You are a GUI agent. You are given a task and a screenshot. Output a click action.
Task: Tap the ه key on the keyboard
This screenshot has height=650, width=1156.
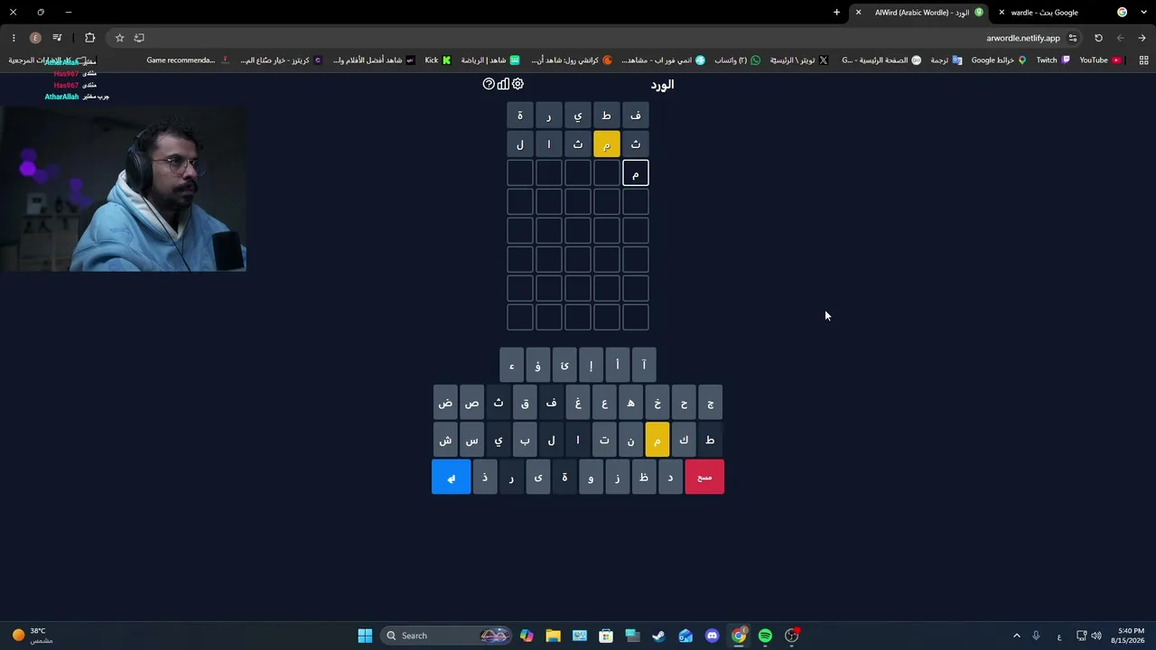point(631,403)
